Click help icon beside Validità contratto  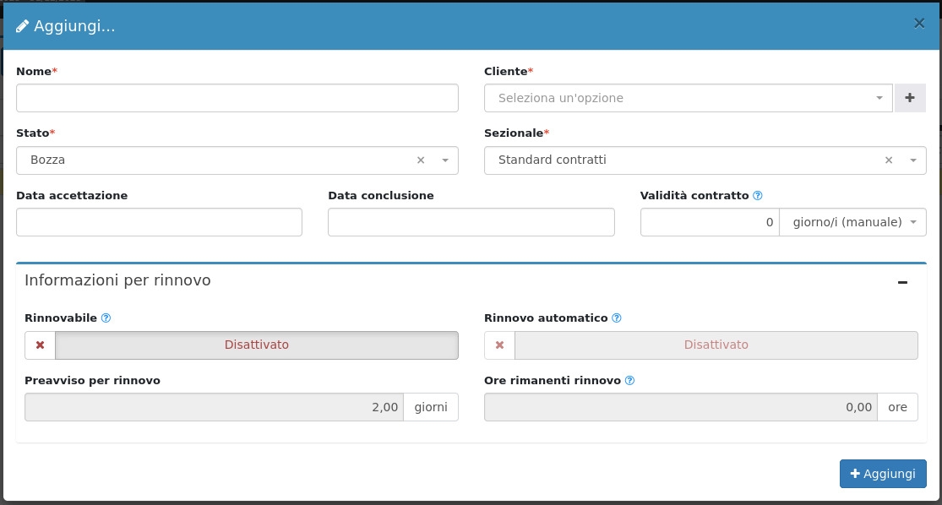tap(758, 196)
